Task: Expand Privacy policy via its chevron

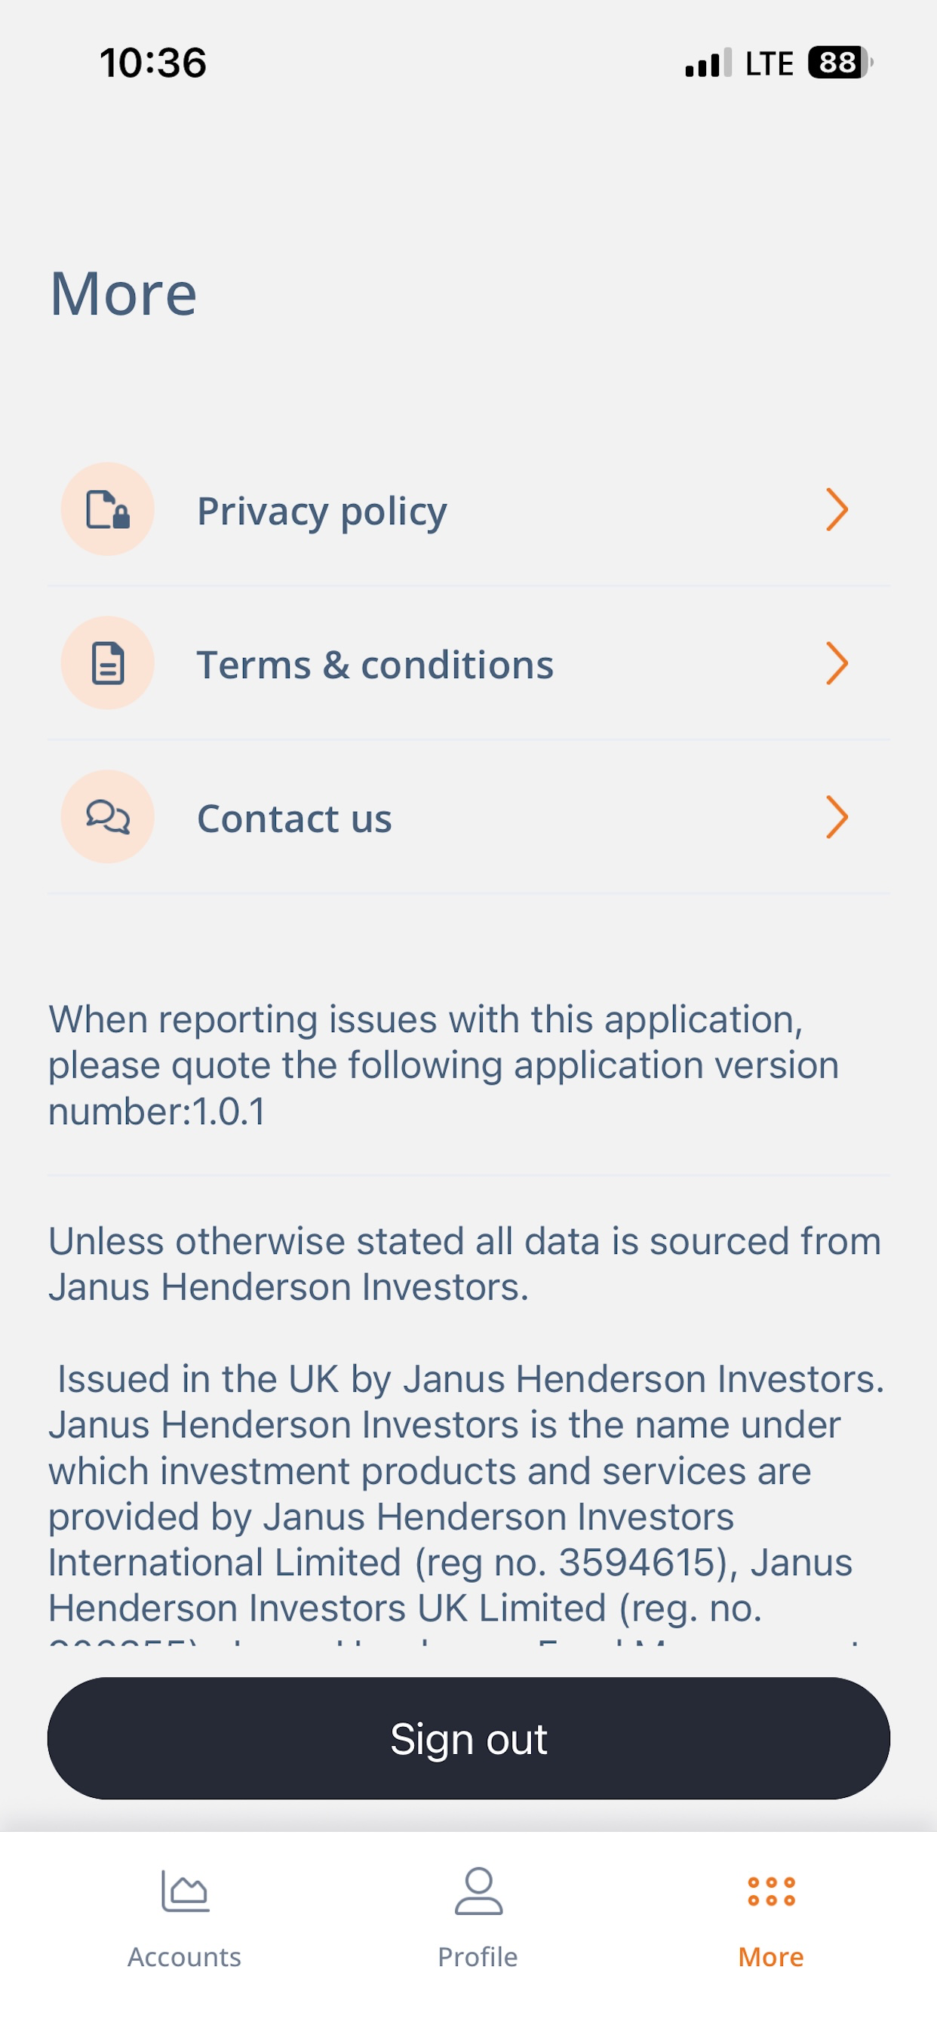Action: 836,509
